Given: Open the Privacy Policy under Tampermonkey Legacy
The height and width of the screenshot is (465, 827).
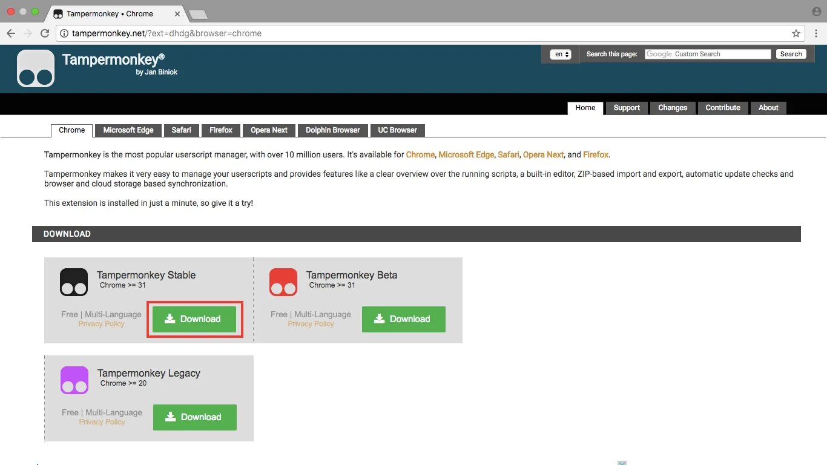Looking at the screenshot, I should point(101,422).
